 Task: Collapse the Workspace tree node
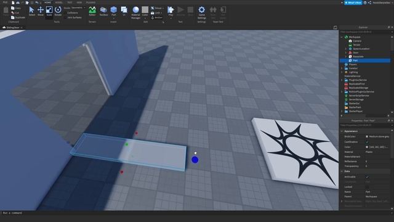[x=342, y=37]
